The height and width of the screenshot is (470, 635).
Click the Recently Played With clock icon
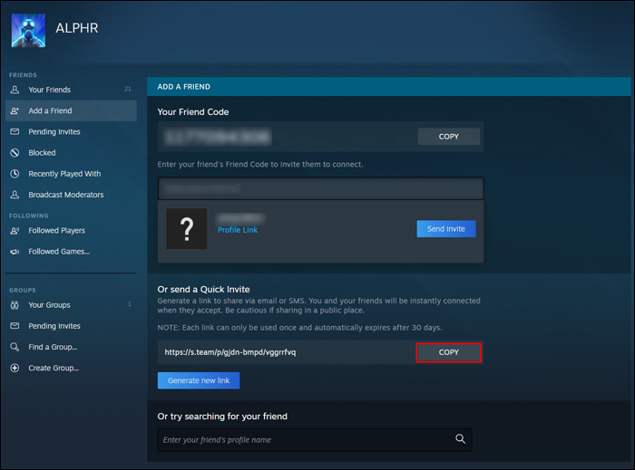coord(15,174)
